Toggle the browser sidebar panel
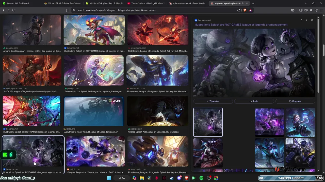 [301, 10]
